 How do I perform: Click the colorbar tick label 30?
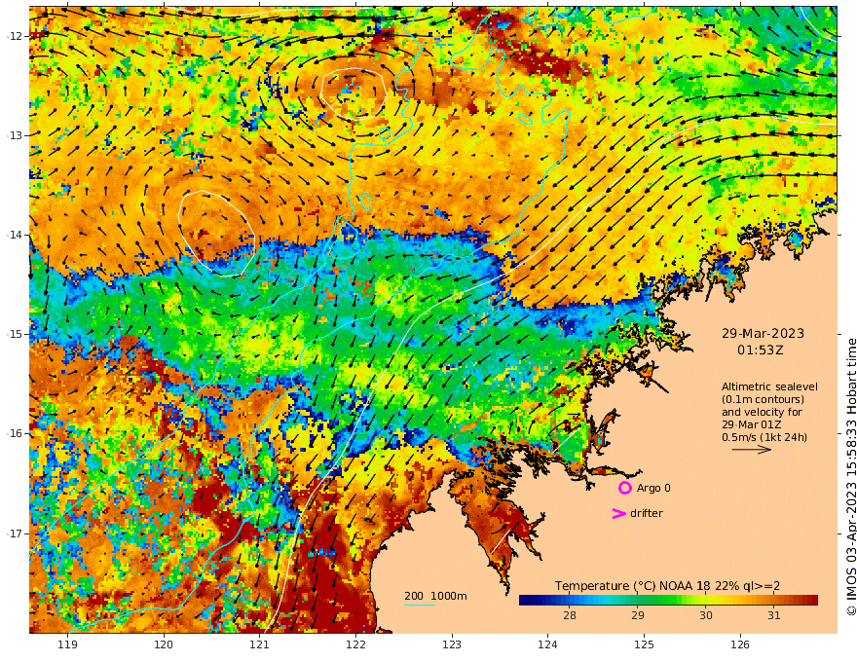coord(706,615)
